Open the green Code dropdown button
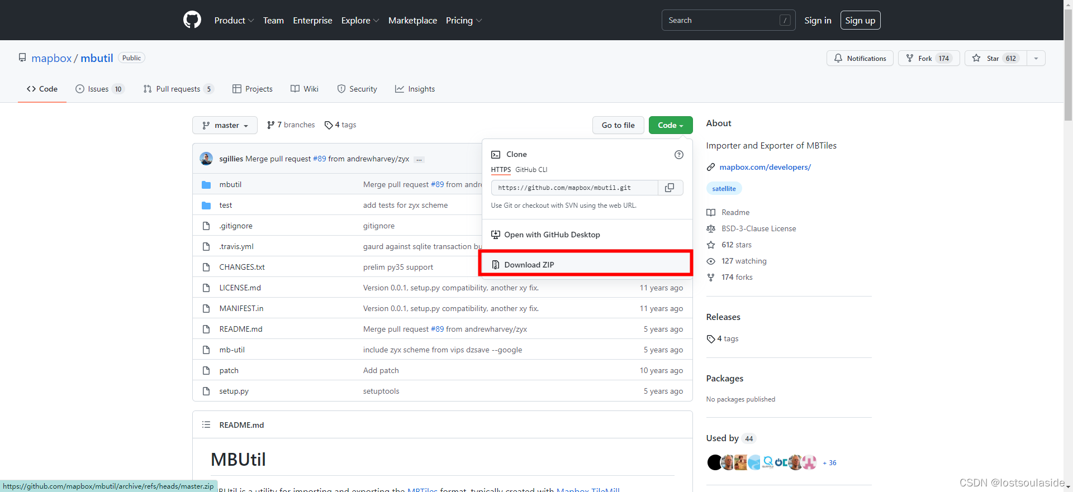This screenshot has height=492, width=1073. coord(671,125)
